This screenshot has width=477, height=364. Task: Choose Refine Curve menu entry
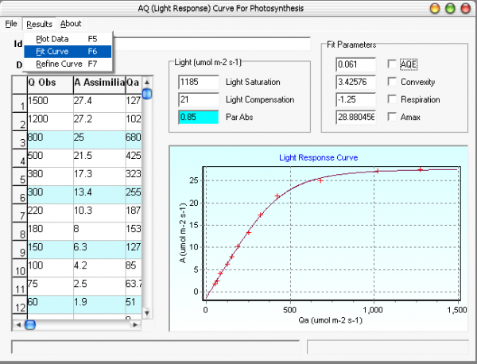coord(68,64)
